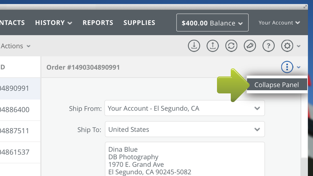Click the import download arrow icon
Screen dimensions: 313x176
tap(194, 46)
